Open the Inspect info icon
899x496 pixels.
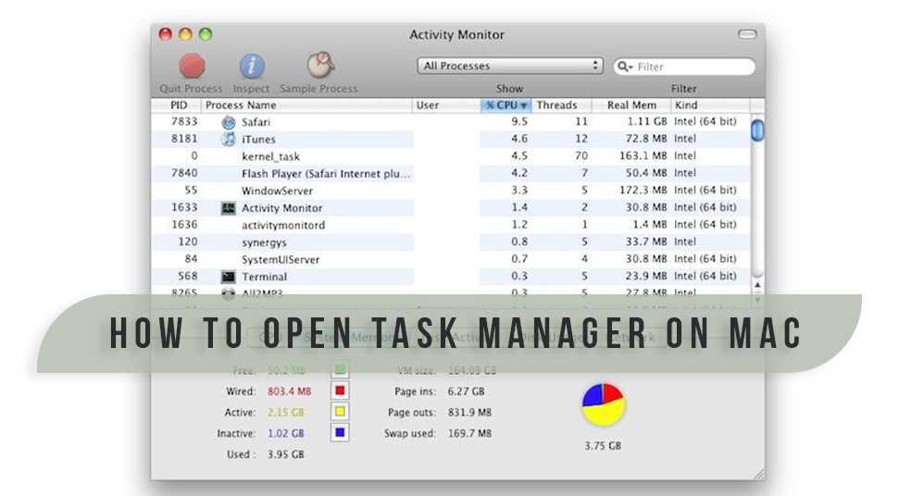click(x=251, y=66)
